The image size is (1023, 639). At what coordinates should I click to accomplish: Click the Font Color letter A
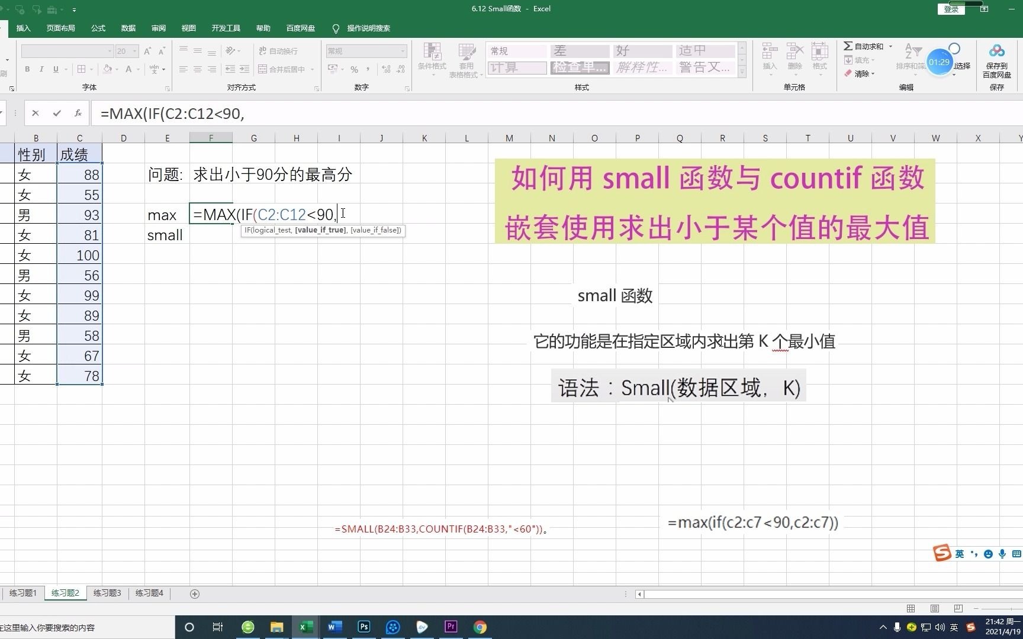click(128, 69)
